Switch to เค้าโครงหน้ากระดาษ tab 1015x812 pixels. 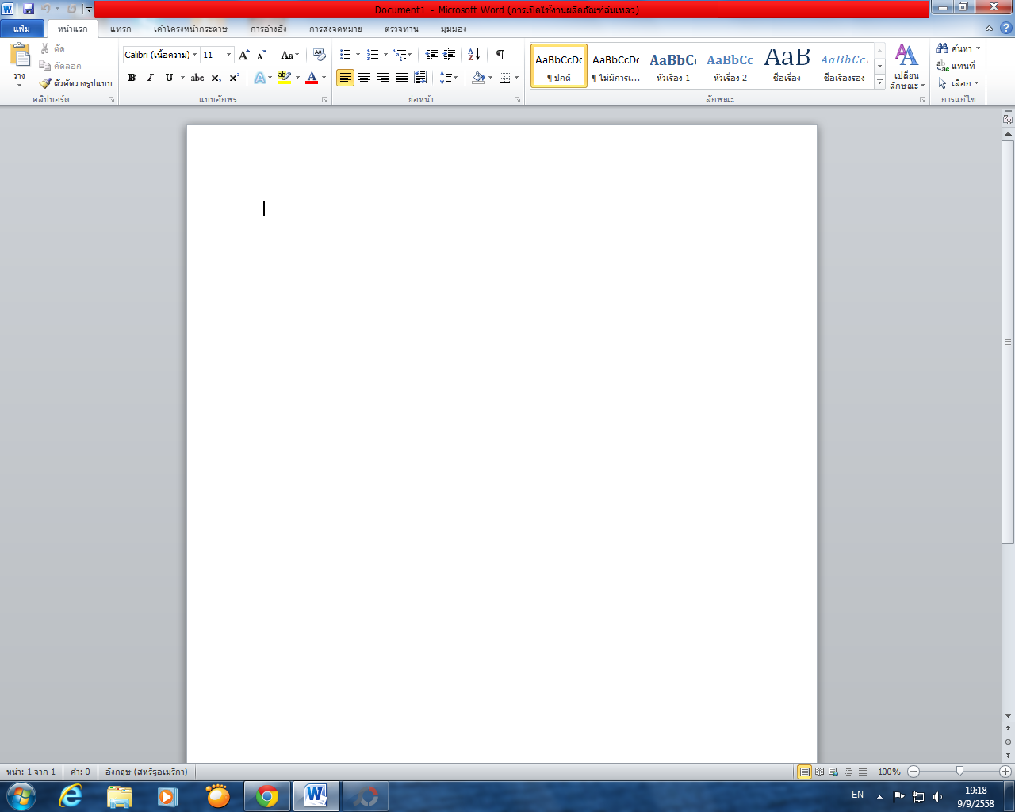(190, 29)
